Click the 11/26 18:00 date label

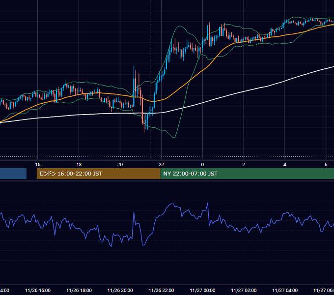tap(79, 290)
